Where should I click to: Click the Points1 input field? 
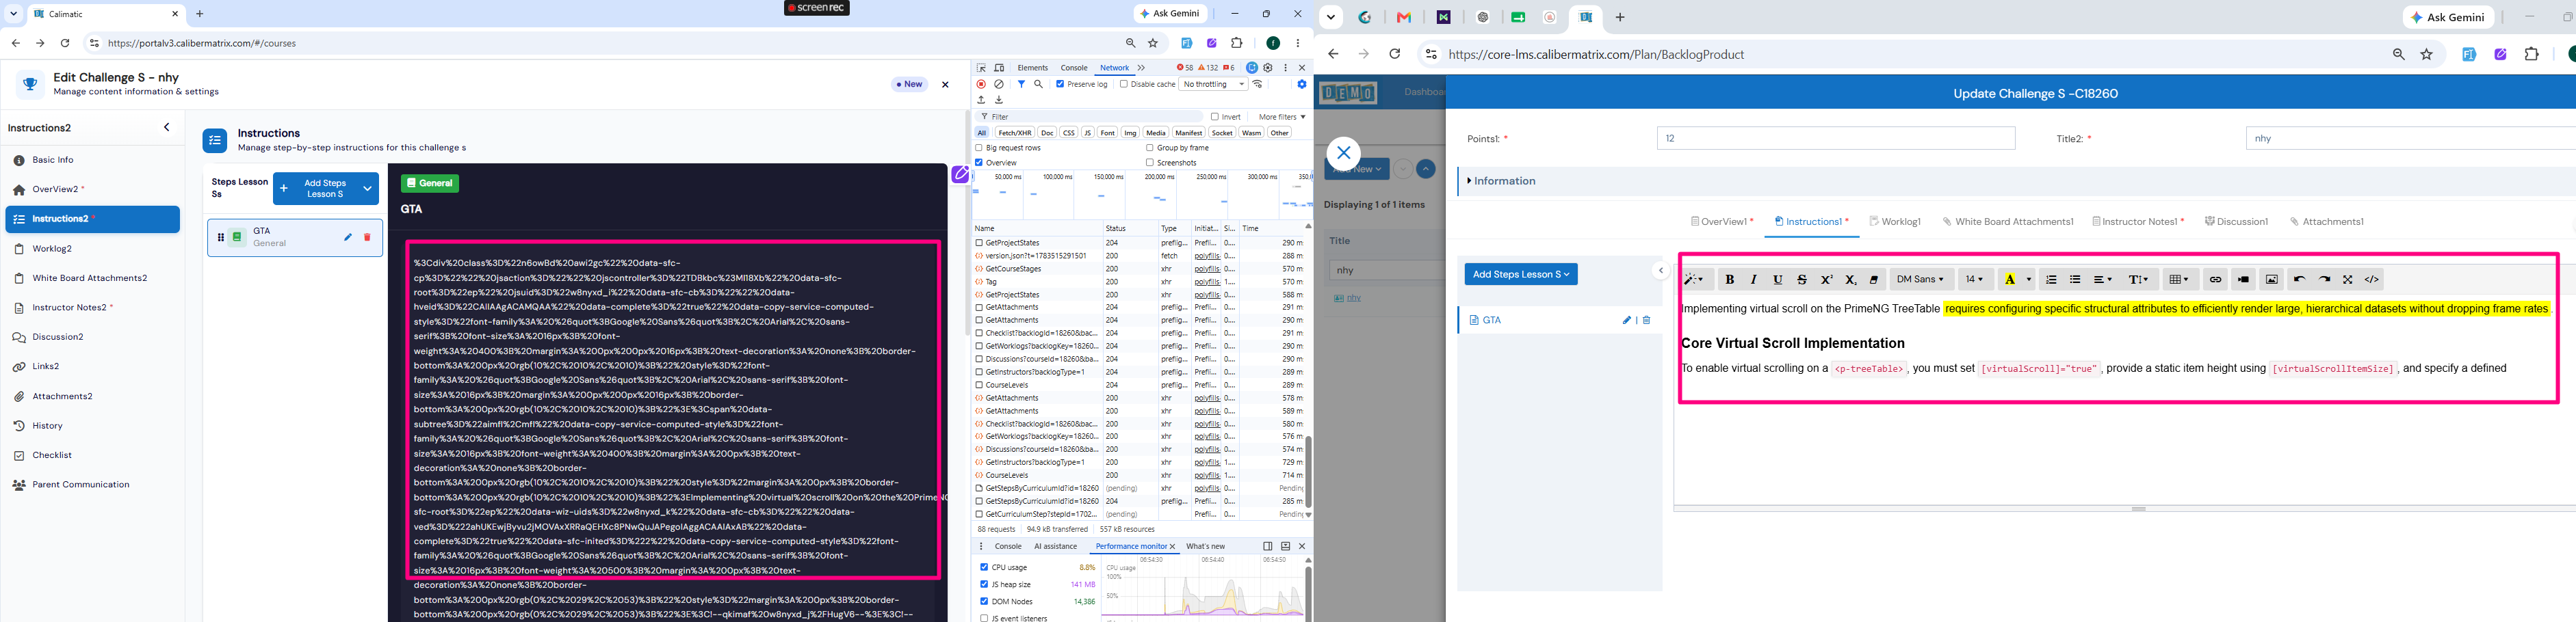pos(1836,139)
